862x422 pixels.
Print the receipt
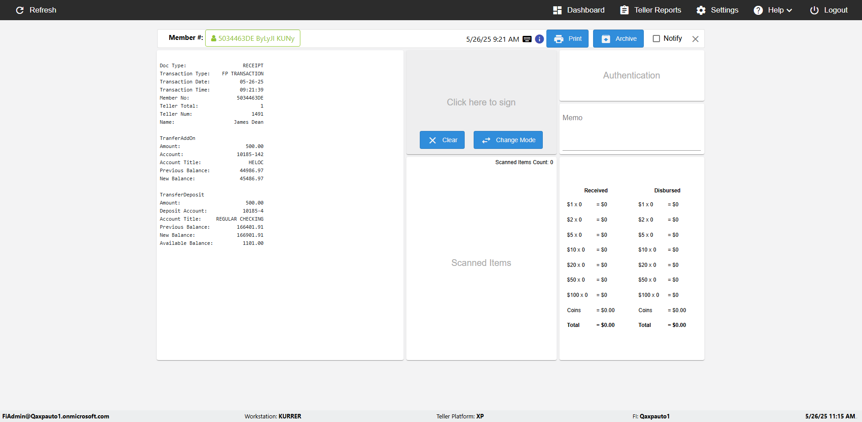click(x=567, y=39)
